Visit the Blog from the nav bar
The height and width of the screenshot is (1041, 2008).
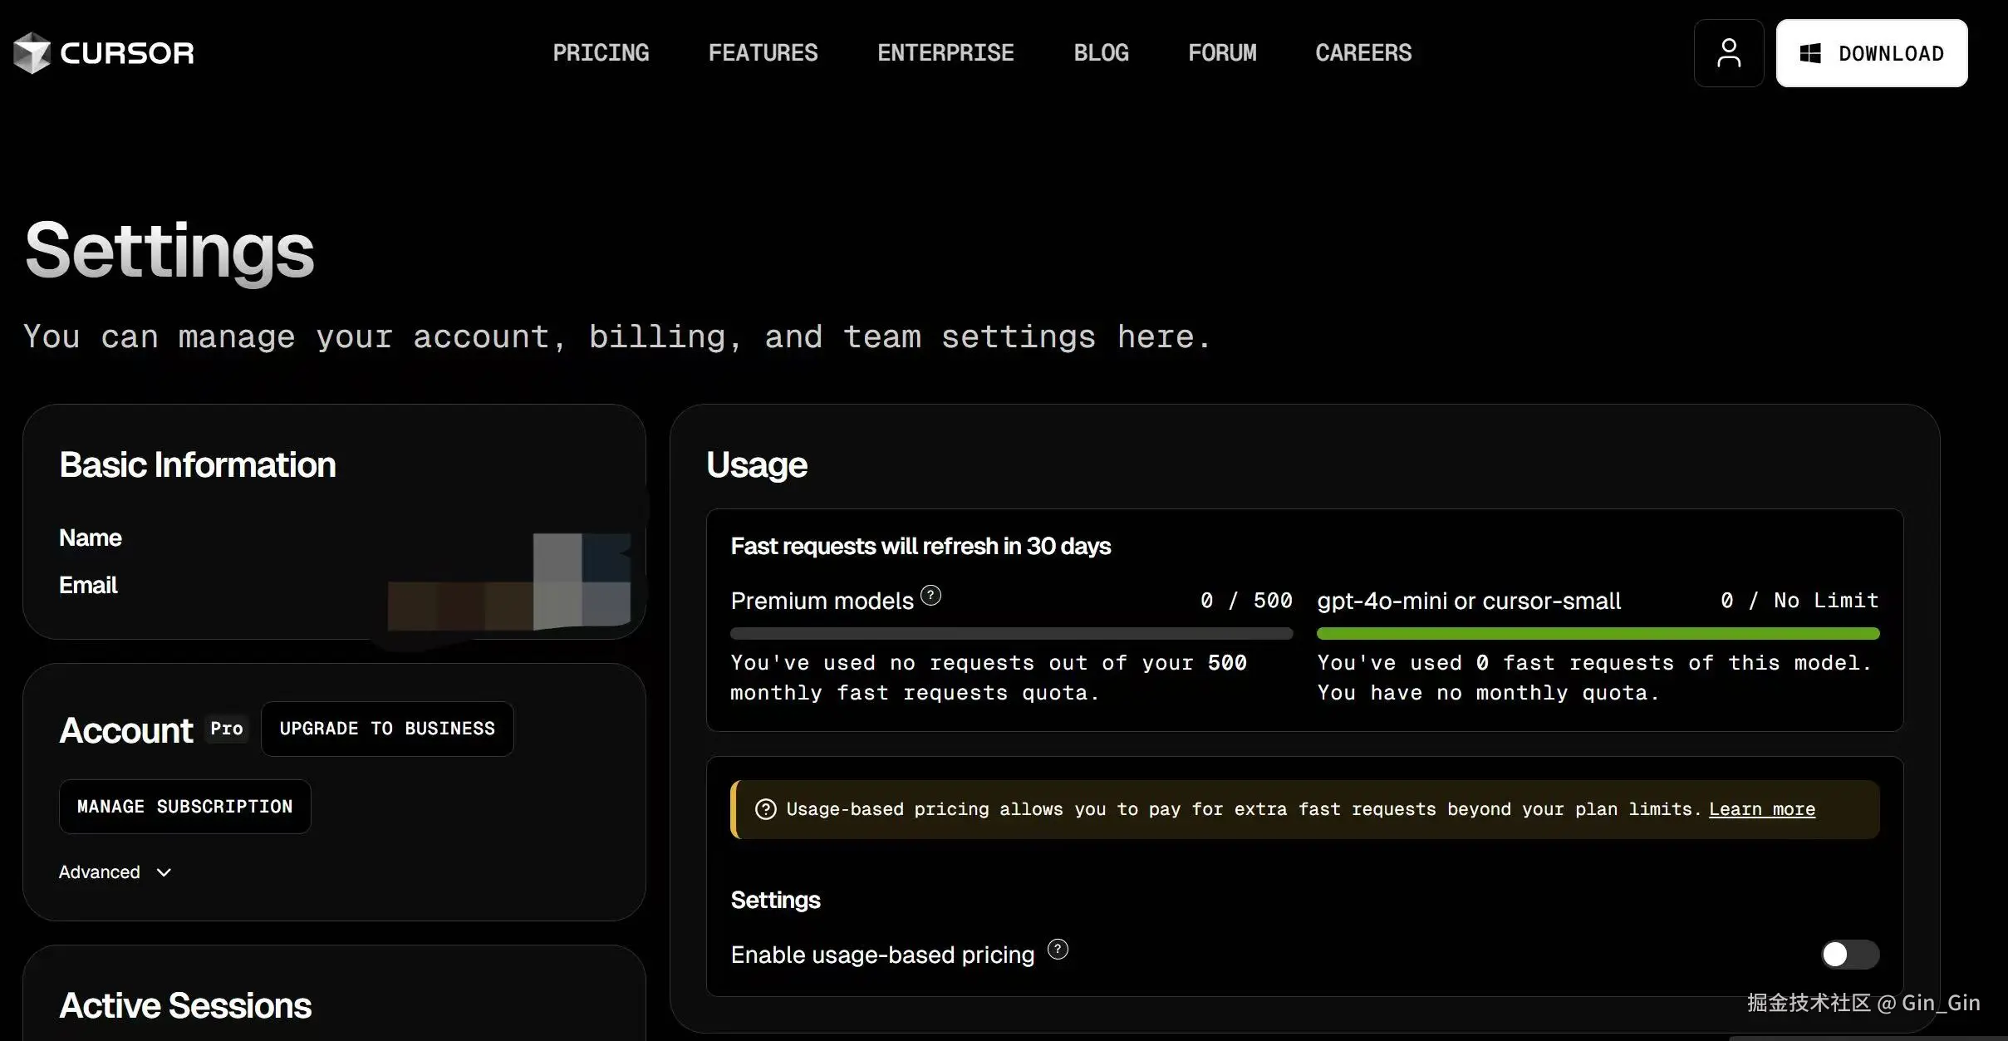1101,53
